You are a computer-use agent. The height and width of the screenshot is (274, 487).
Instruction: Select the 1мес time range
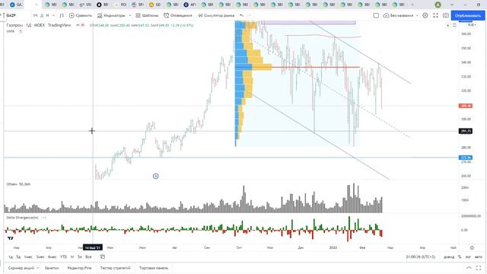(x=28, y=257)
